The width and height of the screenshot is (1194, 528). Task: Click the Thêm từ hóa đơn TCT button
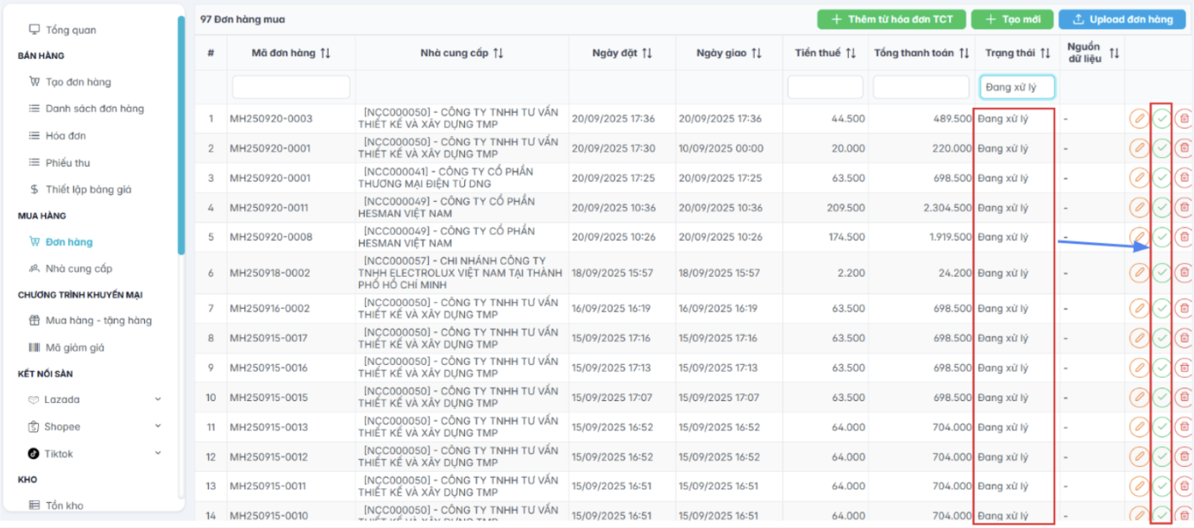[891, 19]
